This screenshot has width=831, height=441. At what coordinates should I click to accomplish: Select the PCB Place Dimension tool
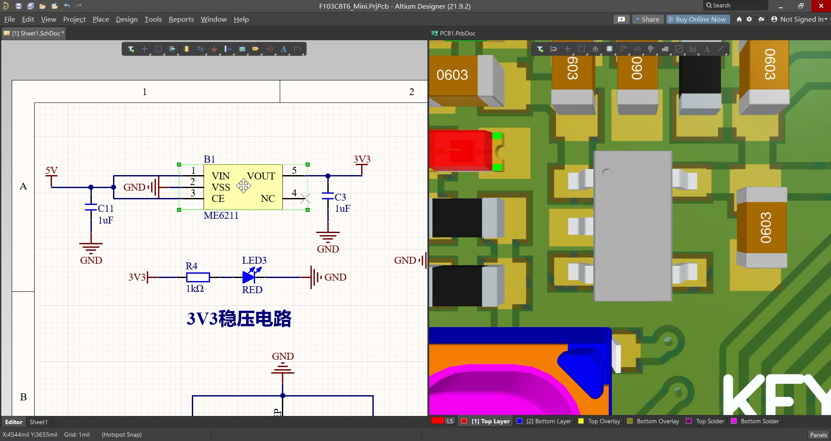[693, 49]
